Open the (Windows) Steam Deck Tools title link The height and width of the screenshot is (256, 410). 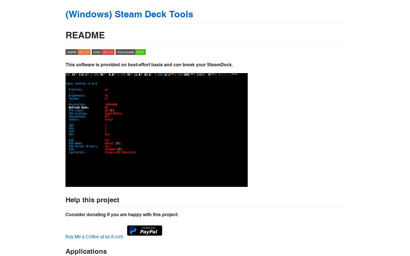(x=129, y=14)
